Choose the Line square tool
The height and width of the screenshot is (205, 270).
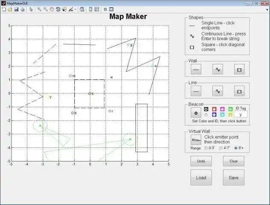coord(239,91)
